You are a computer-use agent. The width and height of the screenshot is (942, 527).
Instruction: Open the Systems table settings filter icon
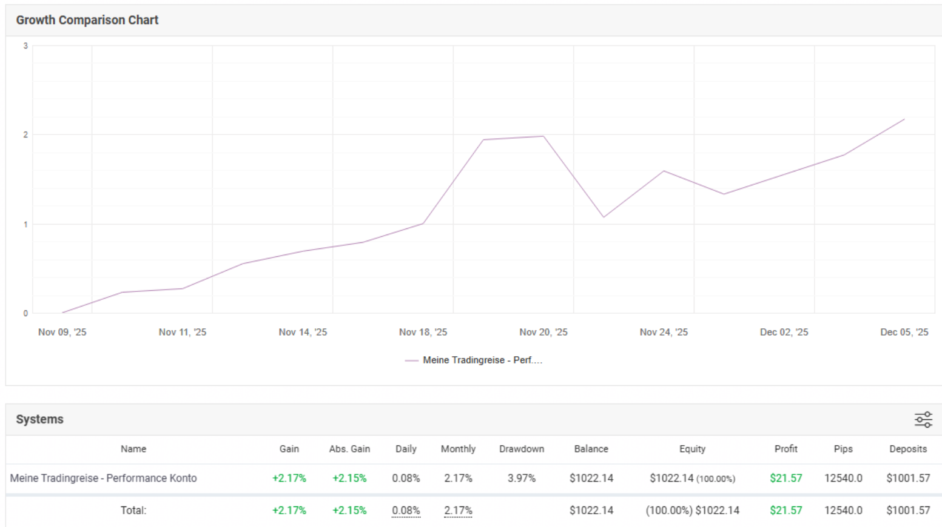click(x=923, y=419)
